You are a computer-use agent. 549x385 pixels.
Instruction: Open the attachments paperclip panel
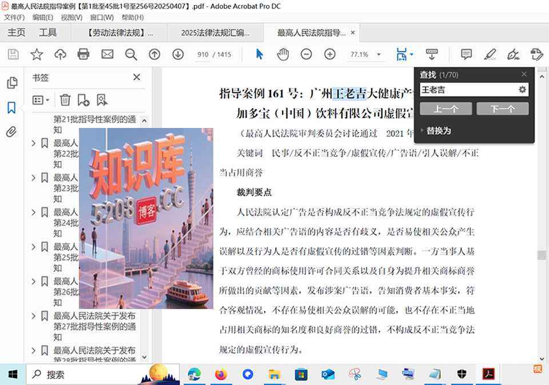point(11,132)
